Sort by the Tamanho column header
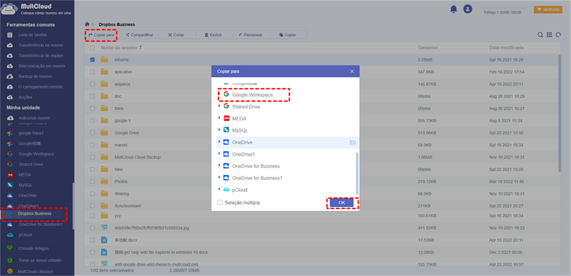Viewport: 571px width, 276px height. point(427,48)
